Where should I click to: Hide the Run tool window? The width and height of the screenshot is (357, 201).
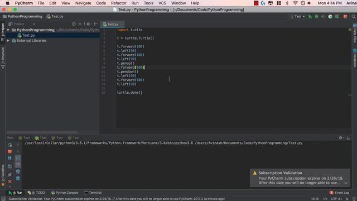(348, 138)
